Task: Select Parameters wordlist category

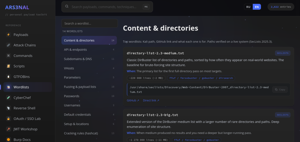Action: click(x=89, y=78)
